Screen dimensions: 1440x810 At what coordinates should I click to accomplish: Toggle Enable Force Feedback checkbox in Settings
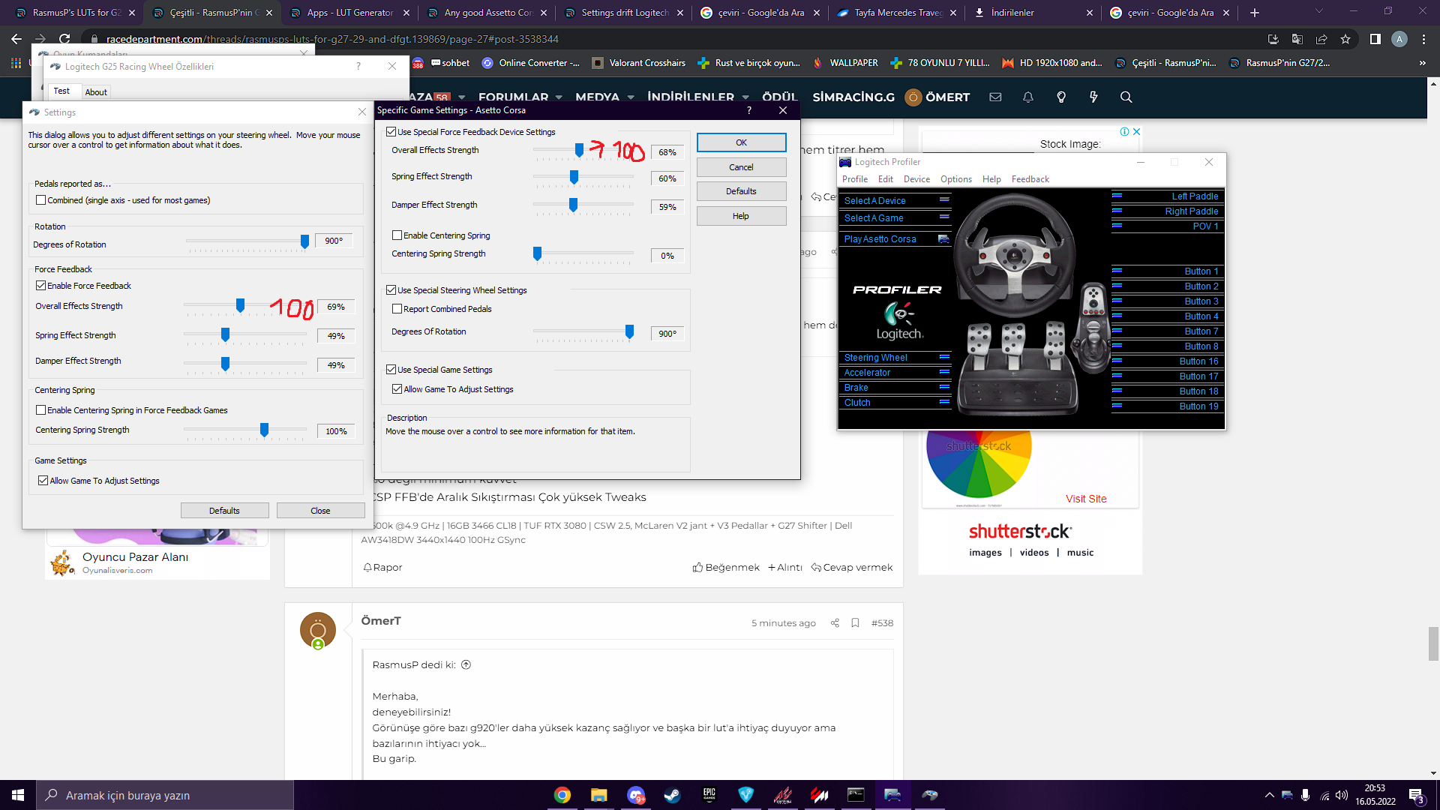click(x=41, y=286)
